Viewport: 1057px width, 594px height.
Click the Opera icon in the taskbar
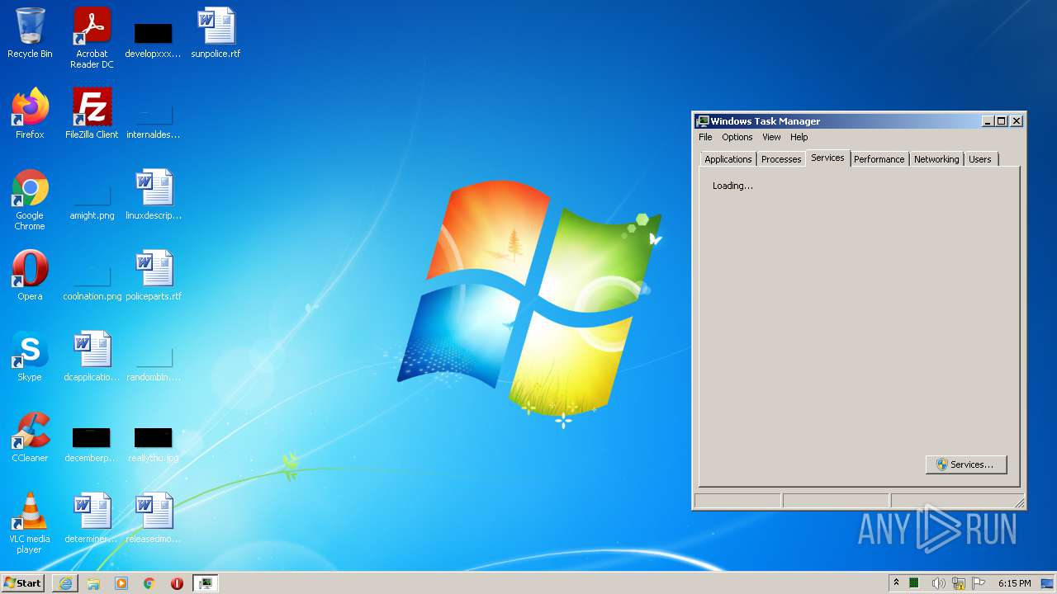coord(177,583)
